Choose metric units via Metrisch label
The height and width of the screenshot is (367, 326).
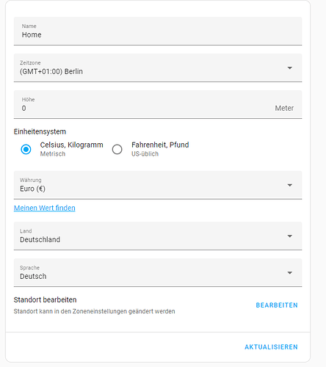coord(53,154)
